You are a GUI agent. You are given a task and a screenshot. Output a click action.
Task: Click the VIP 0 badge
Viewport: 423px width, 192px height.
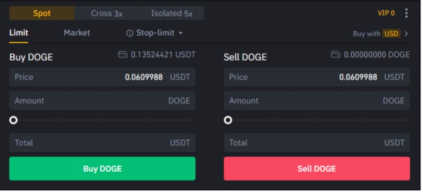(x=386, y=13)
